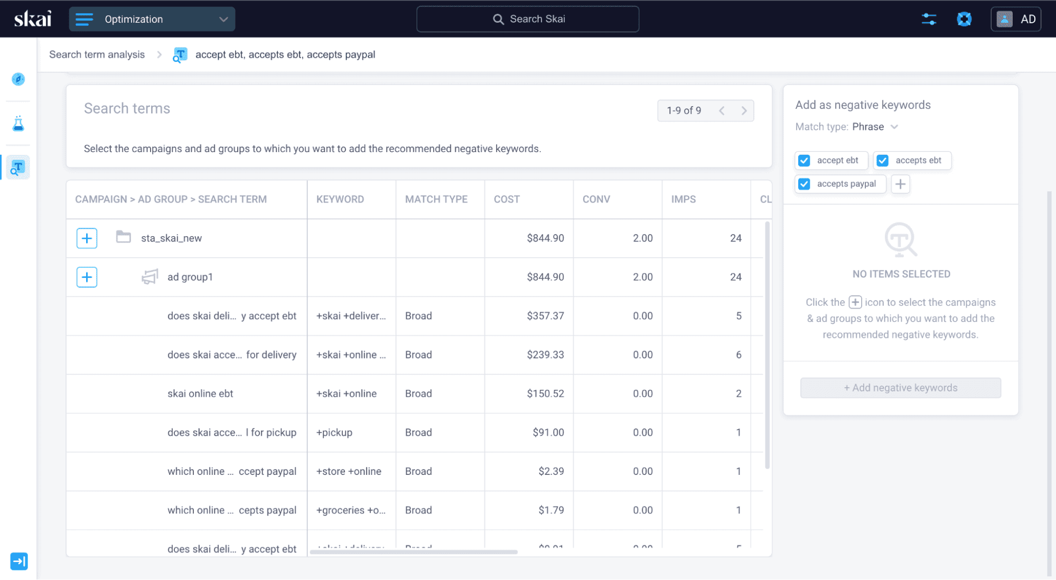This screenshot has width=1056, height=580.
Task: Open the AD user profile menu
Action: 1015,20
